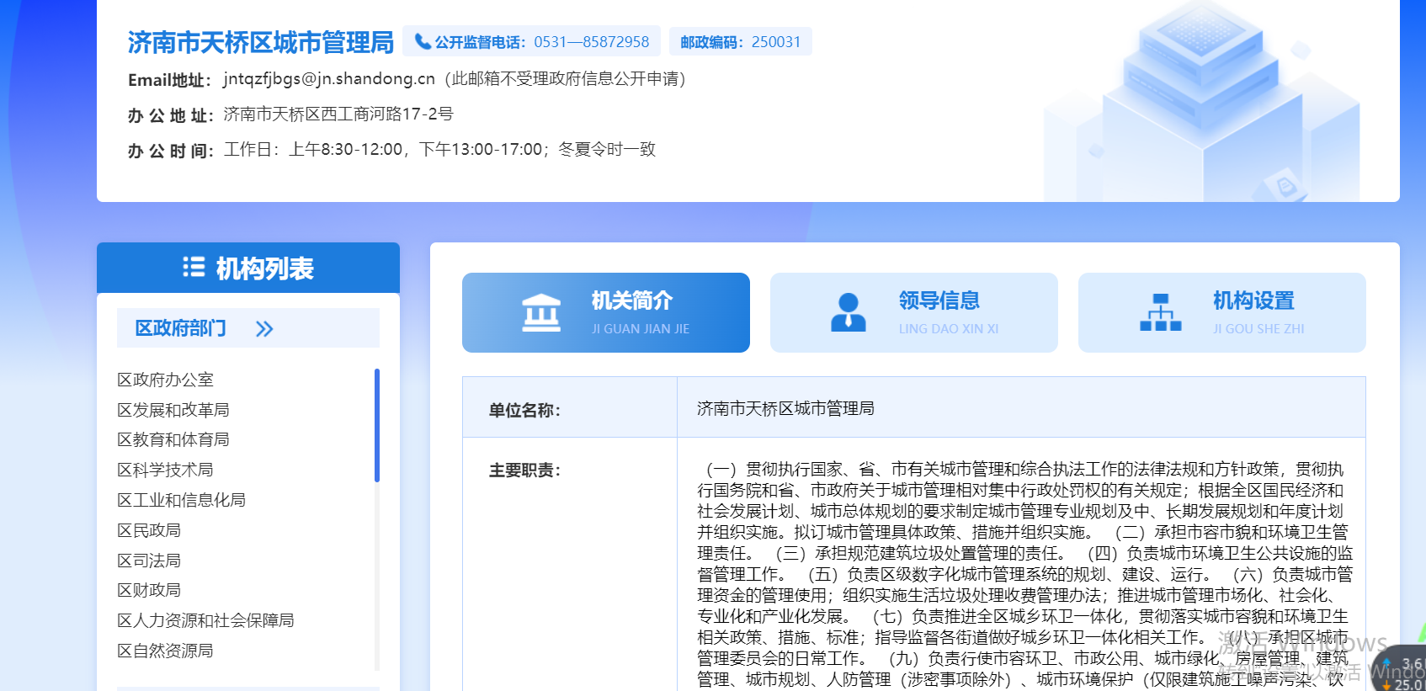Click the 邮政编码 250031 badge
Image resolution: width=1426 pixels, height=691 pixels.
[x=741, y=42]
